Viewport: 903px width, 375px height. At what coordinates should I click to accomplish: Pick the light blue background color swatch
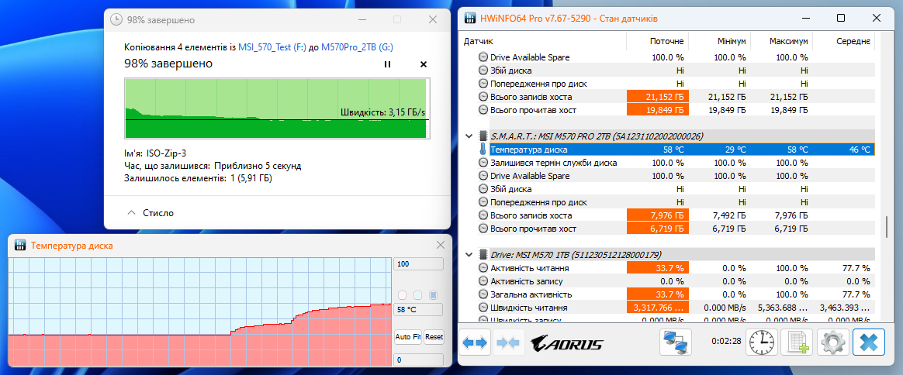[x=418, y=295]
